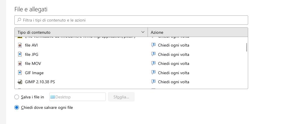Click the ask-every-time icon for file AVI
The height and width of the screenshot is (124, 306).
[x=153, y=45]
